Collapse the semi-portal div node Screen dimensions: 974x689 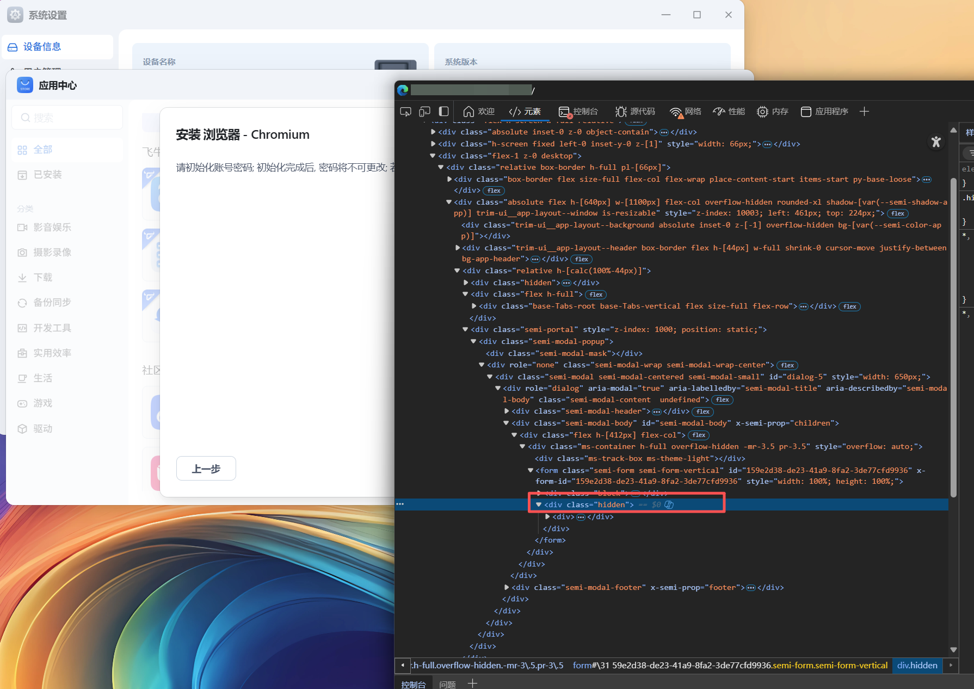465,329
